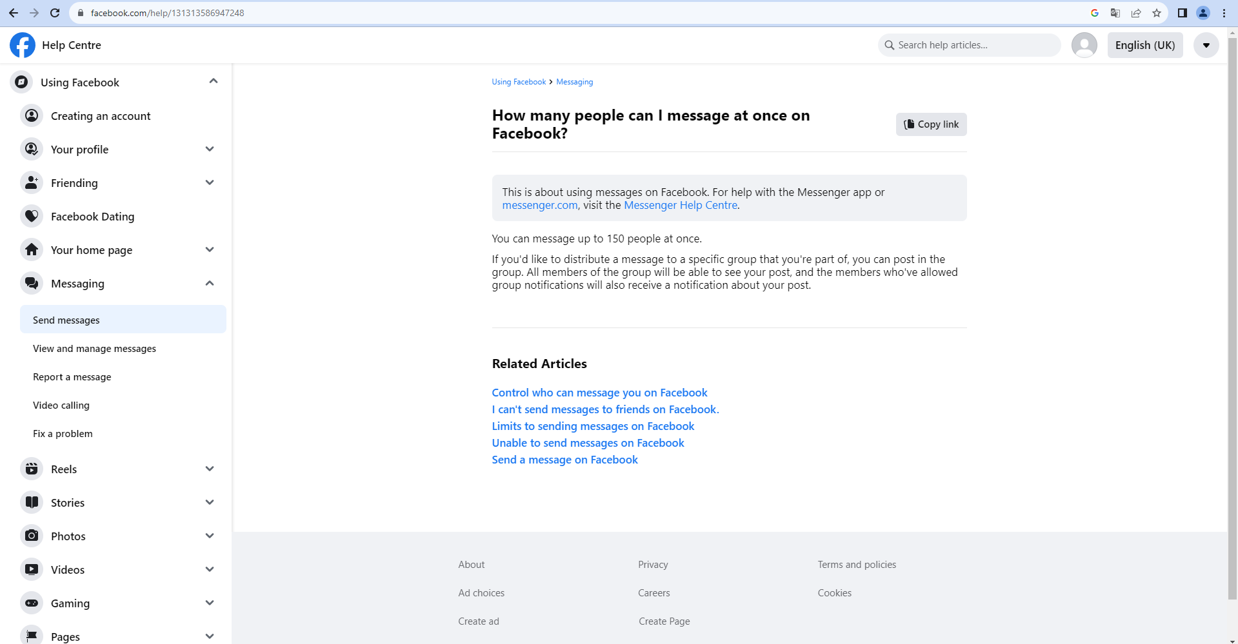Click the Messaging breadcrumb link
1238x644 pixels.
point(575,82)
